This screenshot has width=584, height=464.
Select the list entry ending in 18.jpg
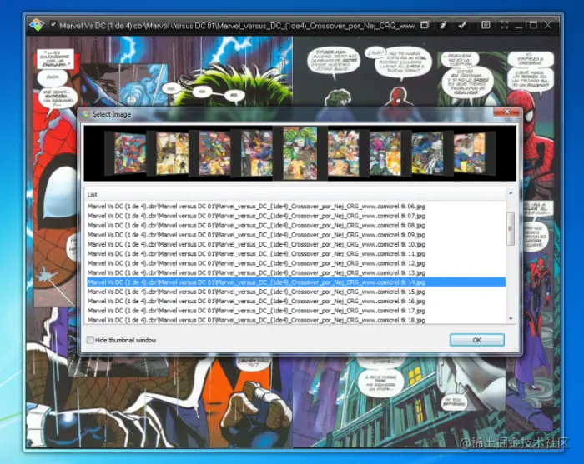(x=295, y=320)
